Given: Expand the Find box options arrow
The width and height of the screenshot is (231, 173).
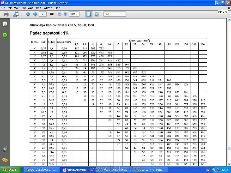Looking at the screenshot, I should click(x=127, y=14).
